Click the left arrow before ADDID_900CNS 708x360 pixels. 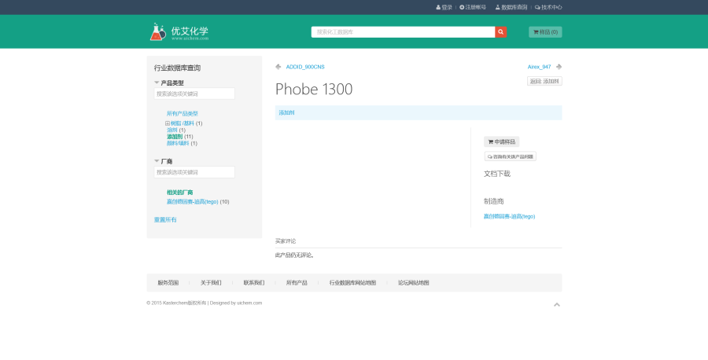pos(278,67)
